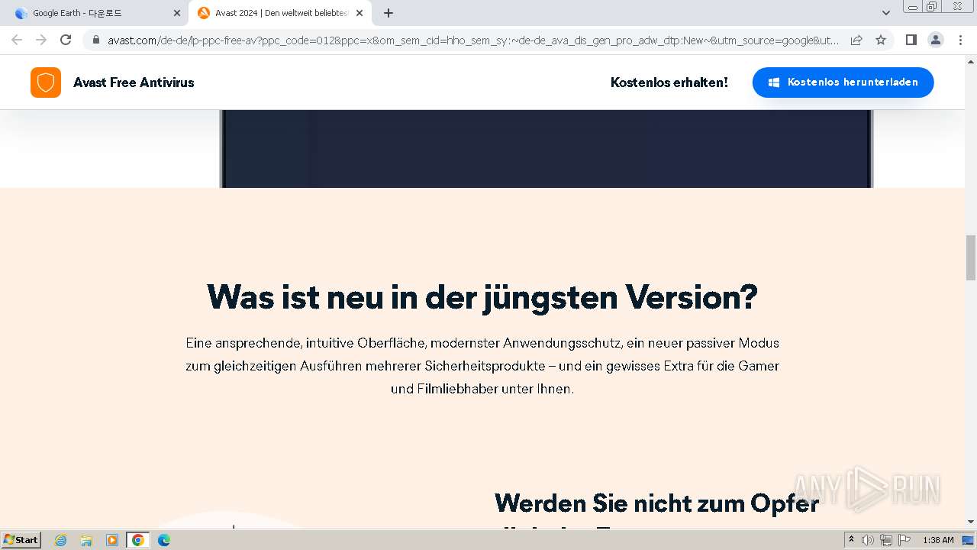Click the scrollbar down arrow
The image size is (977, 550).
click(971, 522)
